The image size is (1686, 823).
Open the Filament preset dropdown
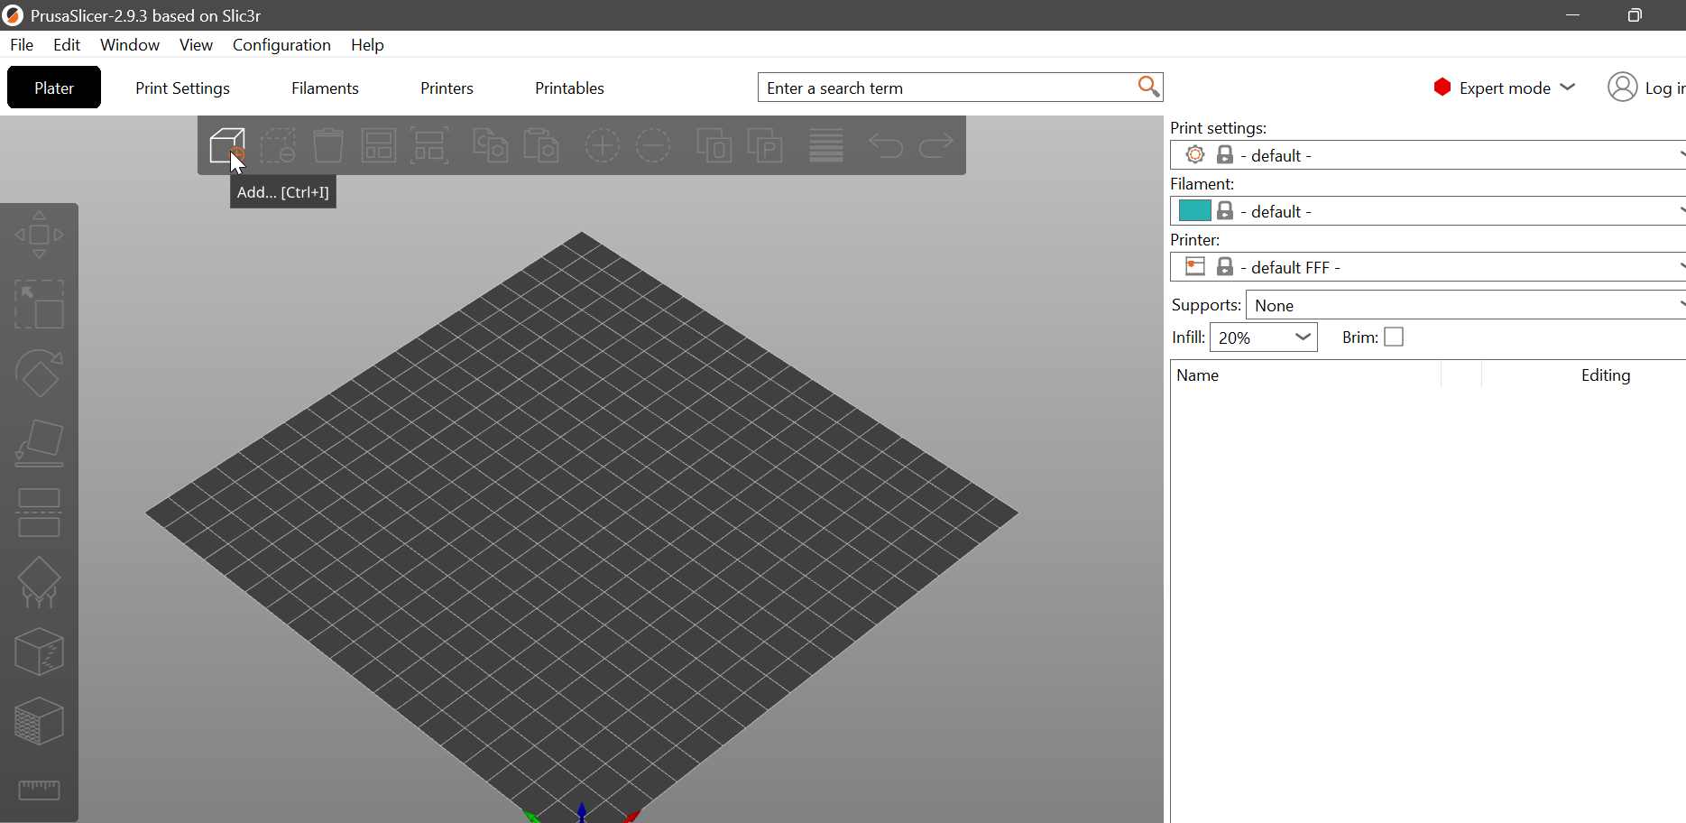tap(1428, 211)
